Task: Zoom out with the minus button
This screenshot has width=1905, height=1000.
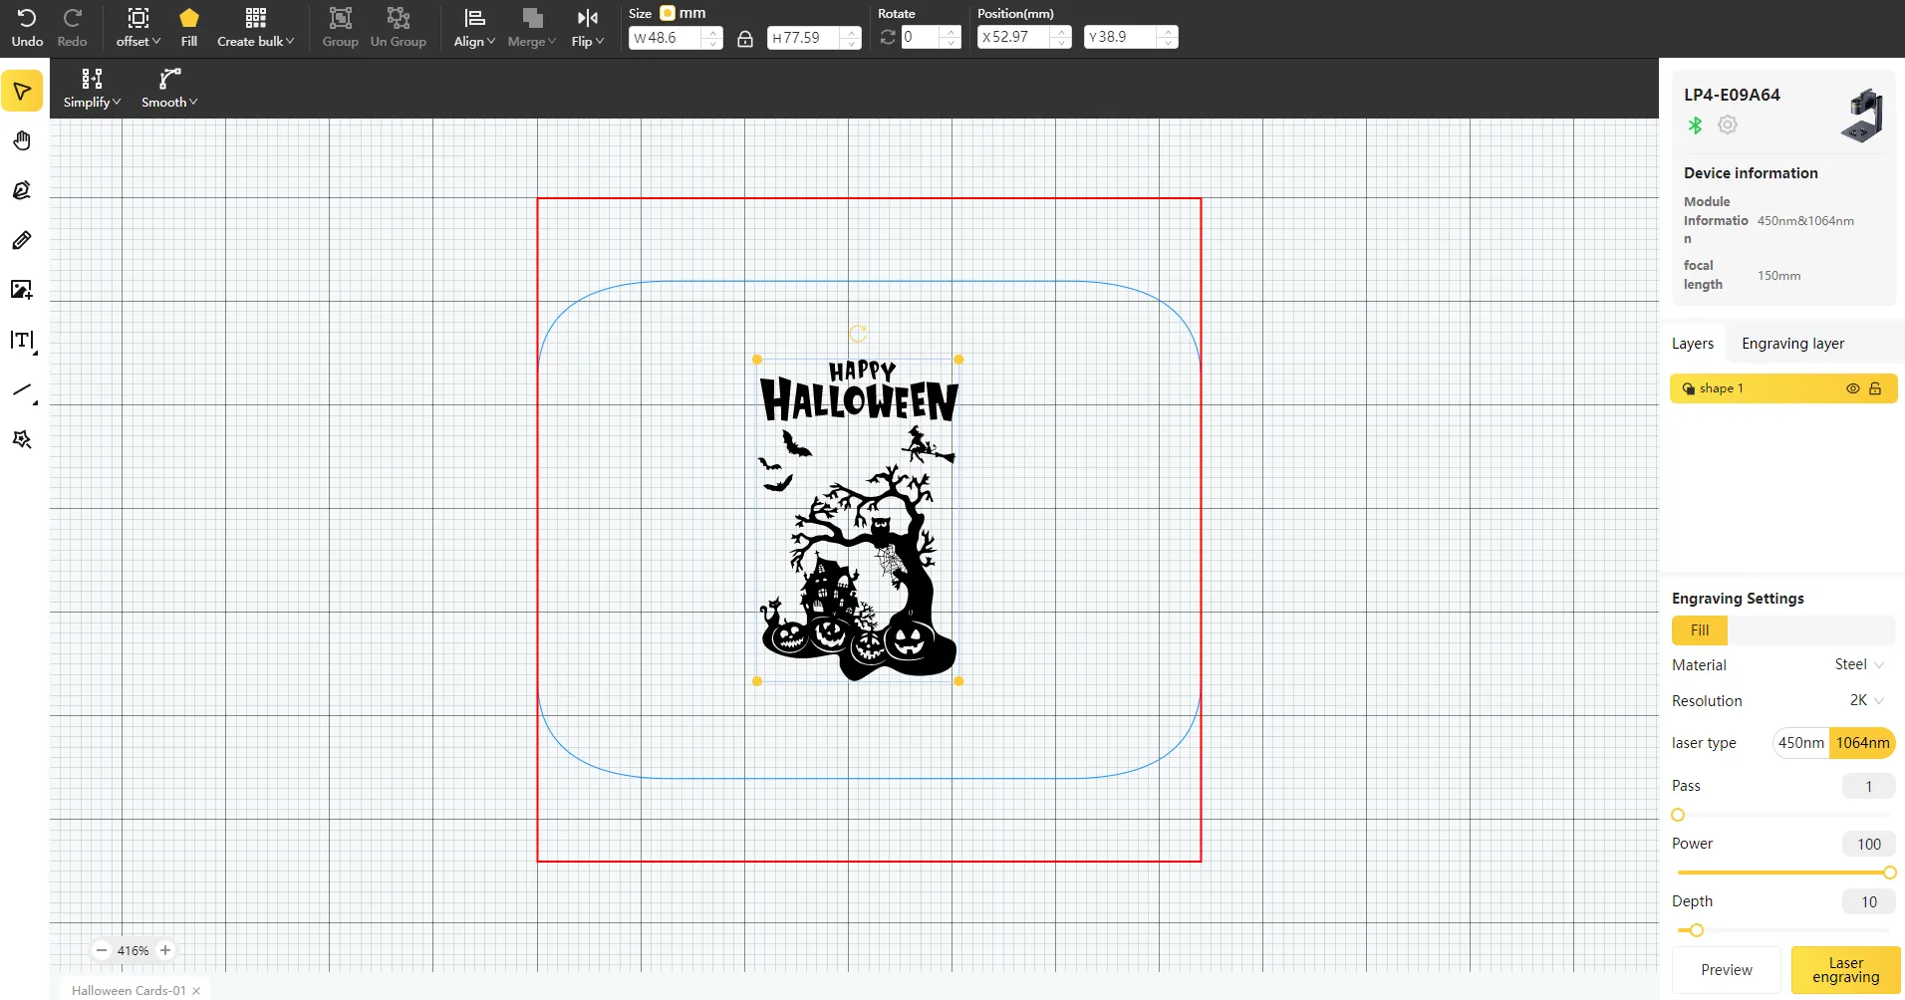Action: click(101, 950)
